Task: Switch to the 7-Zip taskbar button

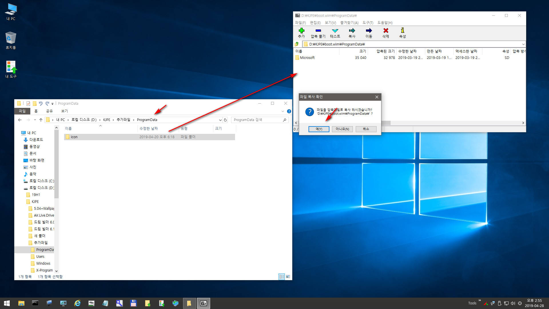Action: 204,303
